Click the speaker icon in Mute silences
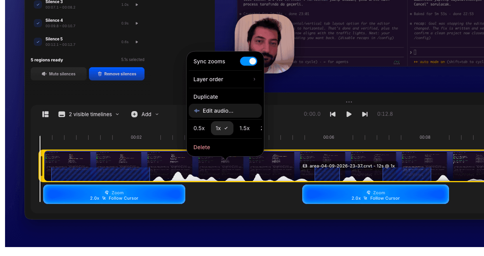Viewport: 484px width, 256px height. pos(44,74)
